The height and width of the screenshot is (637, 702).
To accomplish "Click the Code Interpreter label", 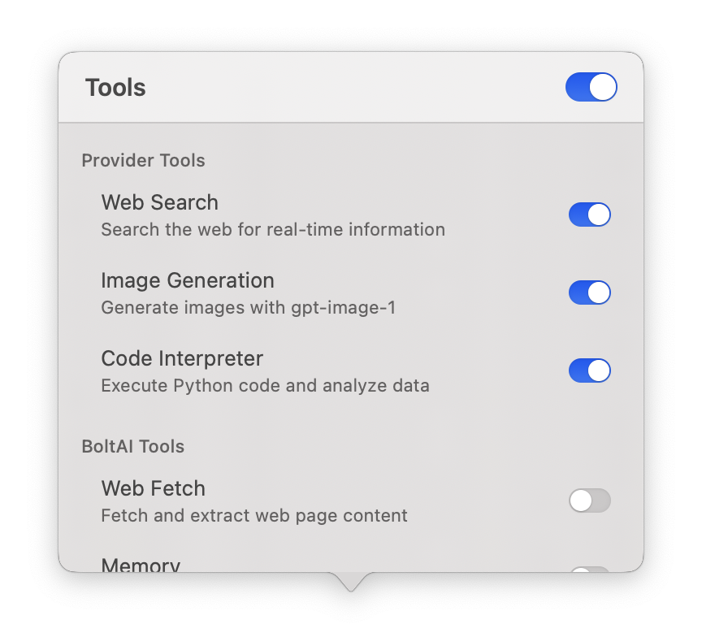I will 182,358.
